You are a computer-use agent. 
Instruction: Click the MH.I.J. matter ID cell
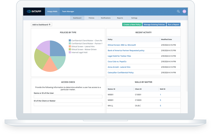[111, 106]
